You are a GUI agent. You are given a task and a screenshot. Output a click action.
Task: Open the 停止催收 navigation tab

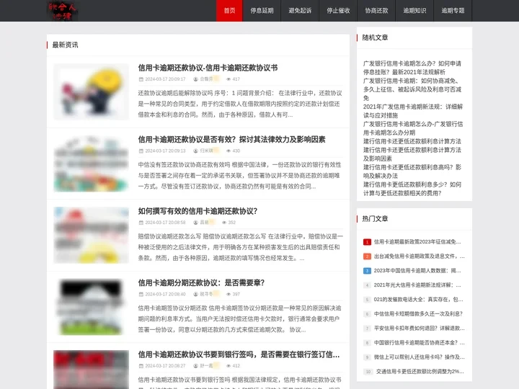coord(338,11)
